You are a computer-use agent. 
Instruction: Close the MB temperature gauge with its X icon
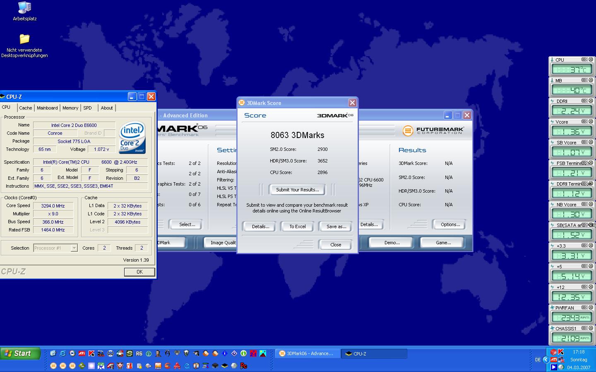point(591,80)
